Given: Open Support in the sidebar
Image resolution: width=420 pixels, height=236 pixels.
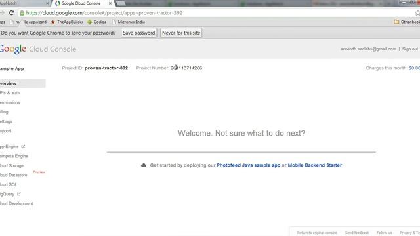Looking at the screenshot, I should click(x=6, y=131).
